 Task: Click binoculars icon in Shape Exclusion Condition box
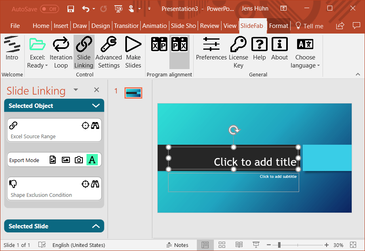tap(95, 184)
